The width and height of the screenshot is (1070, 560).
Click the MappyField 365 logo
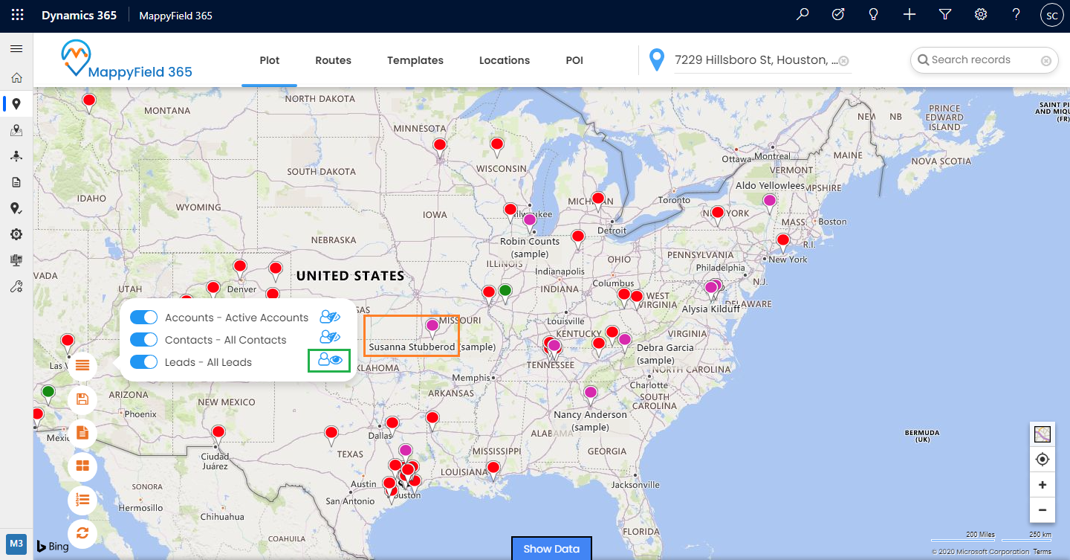pos(126,60)
